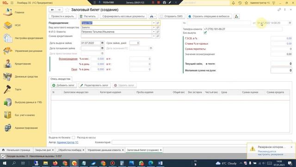Dismiss the Резервное копирование notification
Viewport: 296px width, 167px height.
tap(291, 147)
